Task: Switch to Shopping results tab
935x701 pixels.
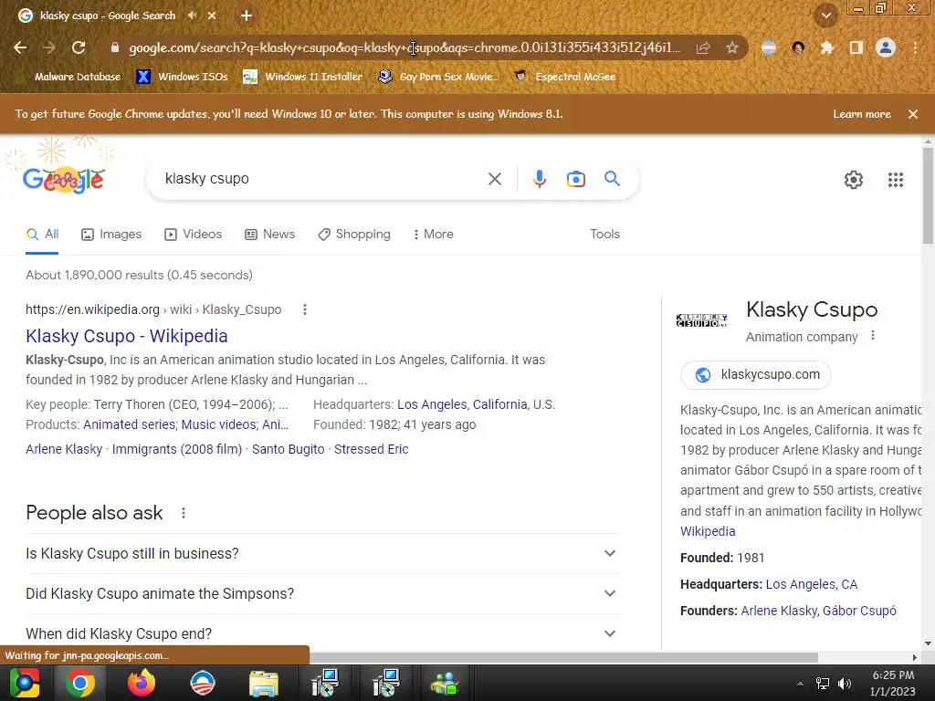Action: 354,235
